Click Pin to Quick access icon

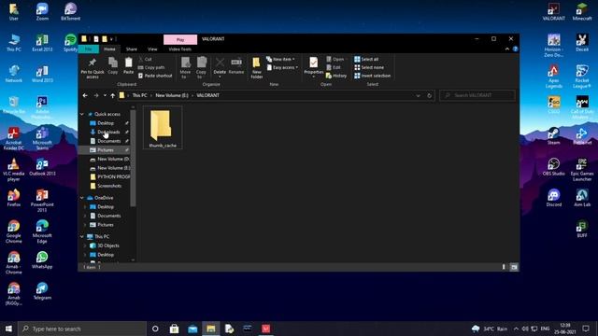click(x=93, y=67)
